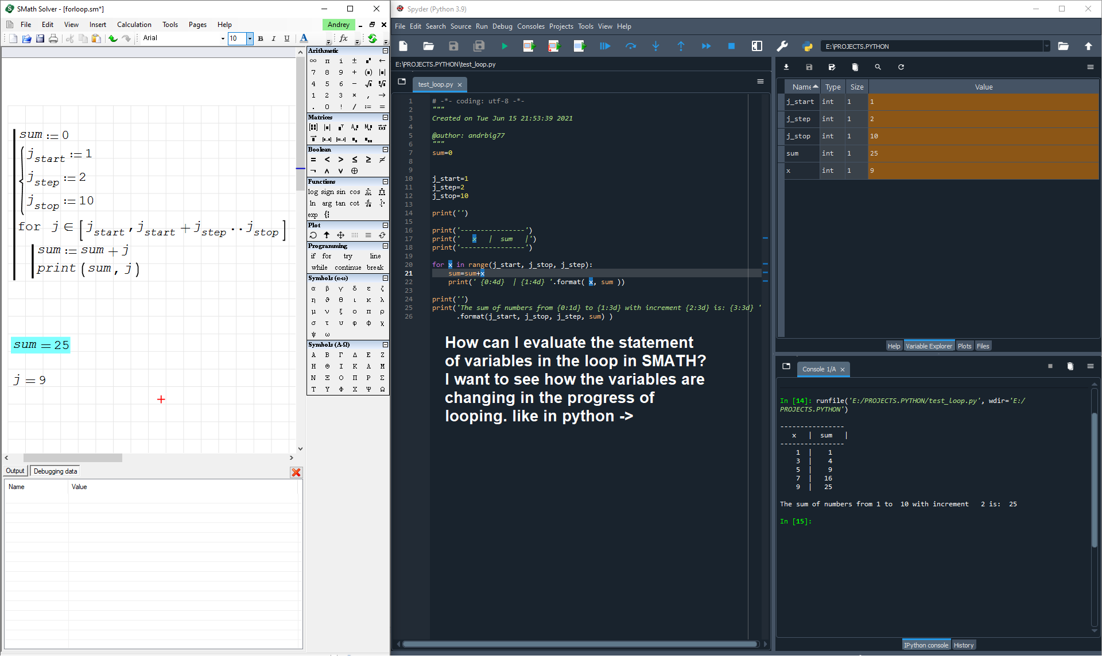Search variables using the magnifier icon
The image size is (1102, 659).
(x=878, y=67)
